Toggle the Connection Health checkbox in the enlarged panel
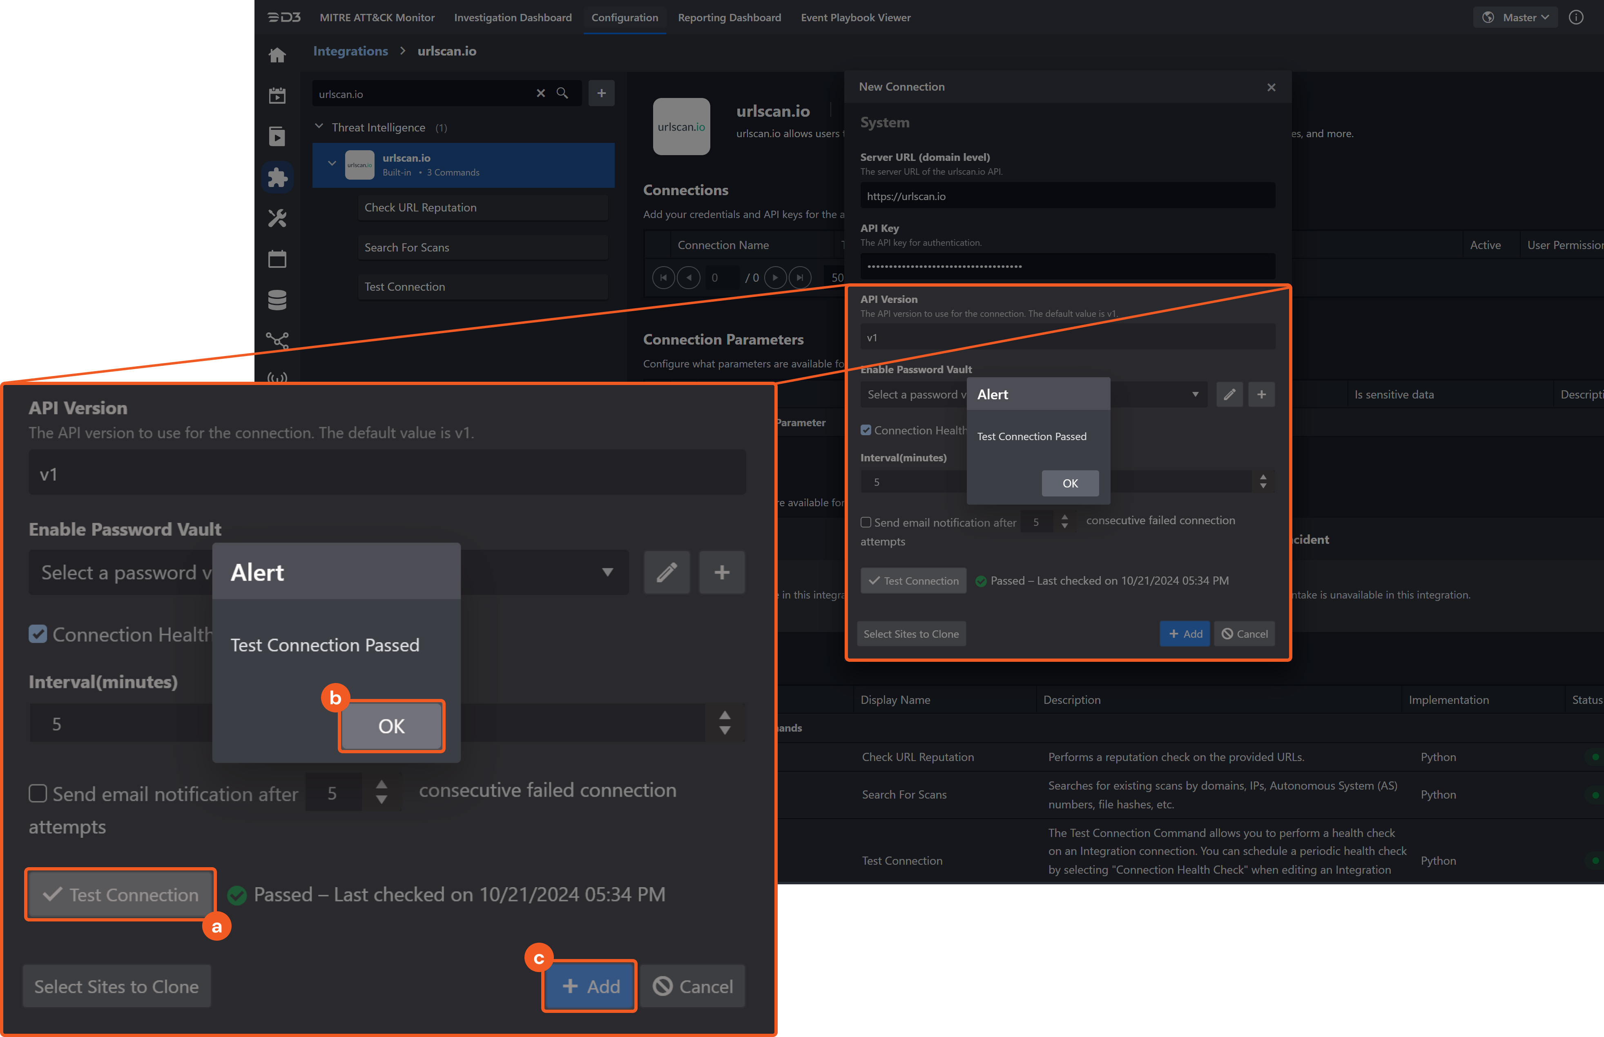The width and height of the screenshot is (1604, 1037). (x=38, y=634)
